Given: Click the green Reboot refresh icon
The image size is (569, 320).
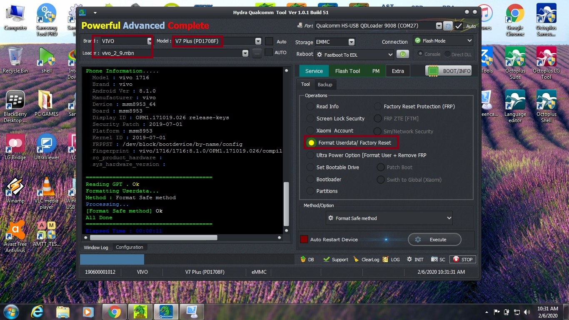Looking at the screenshot, I should [x=402, y=54].
